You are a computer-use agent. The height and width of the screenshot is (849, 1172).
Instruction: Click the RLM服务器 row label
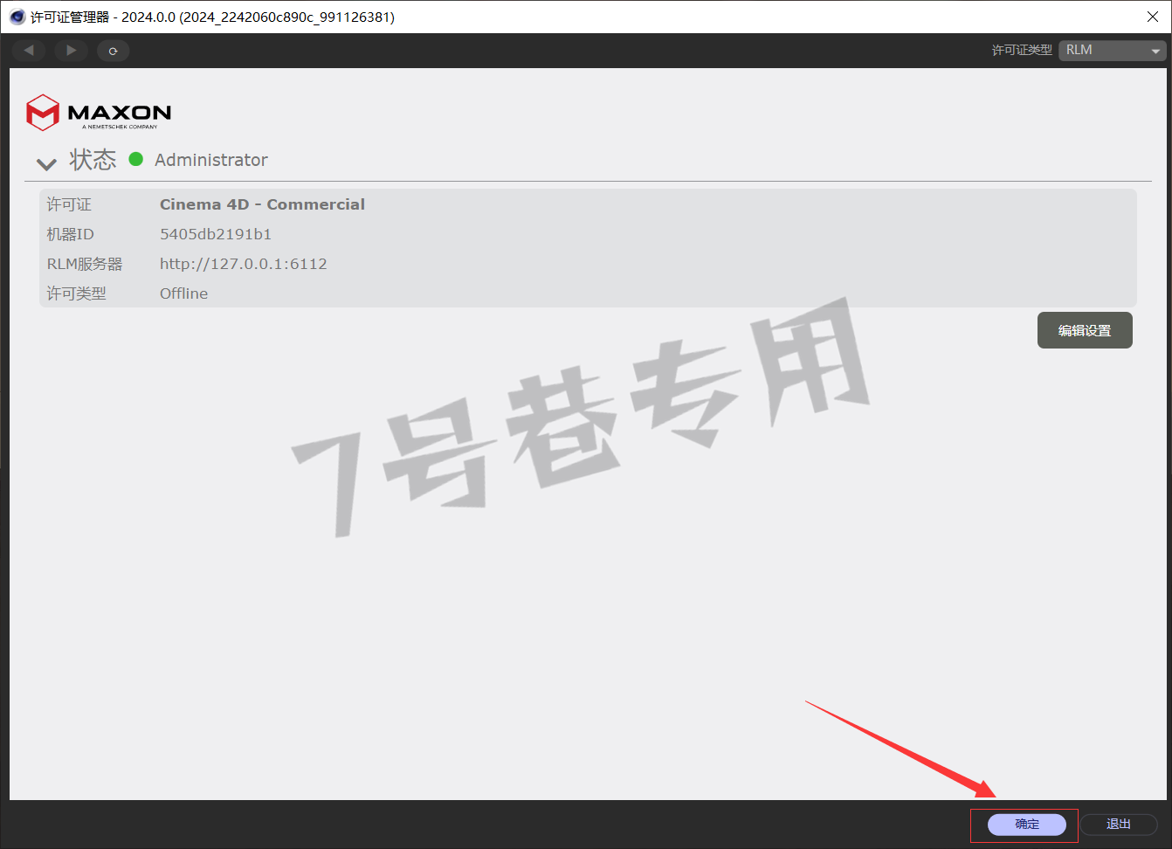pos(85,264)
